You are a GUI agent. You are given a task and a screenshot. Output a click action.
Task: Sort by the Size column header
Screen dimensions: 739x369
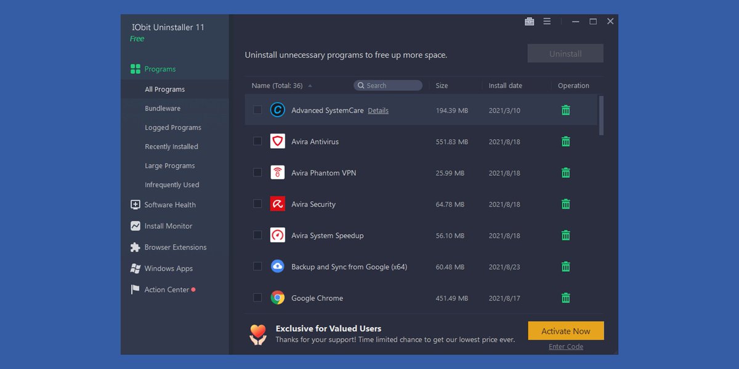(x=442, y=85)
